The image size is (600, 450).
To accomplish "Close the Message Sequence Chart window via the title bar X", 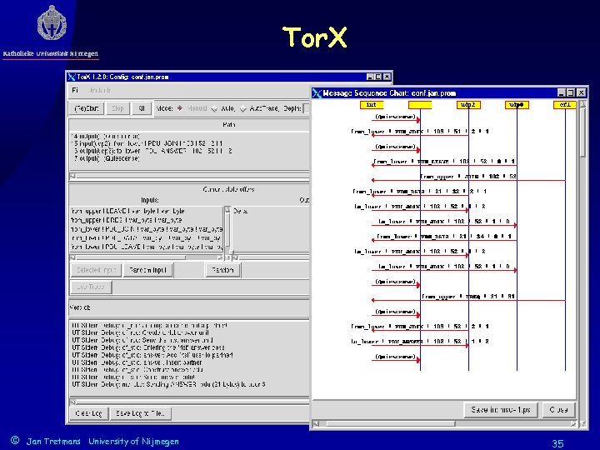I will point(582,92).
